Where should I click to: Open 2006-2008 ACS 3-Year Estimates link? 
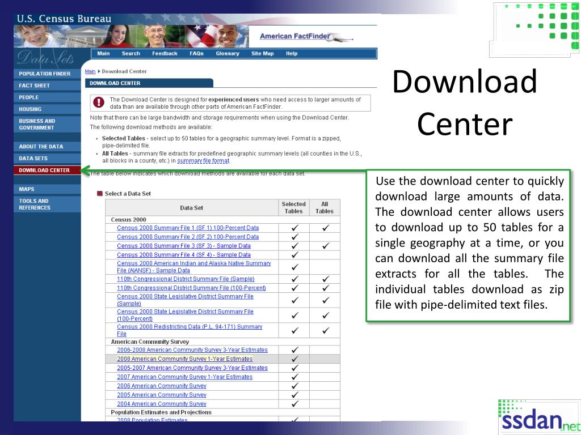coord(192,350)
